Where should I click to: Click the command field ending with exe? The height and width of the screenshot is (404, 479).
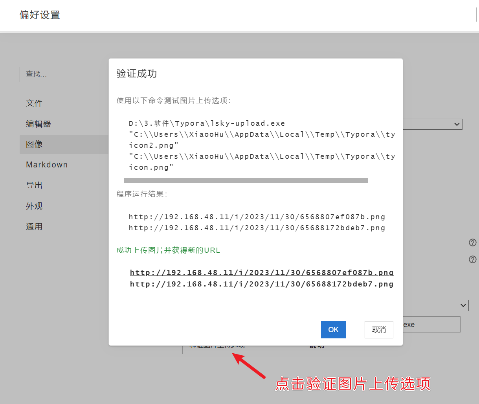[x=431, y=325]
